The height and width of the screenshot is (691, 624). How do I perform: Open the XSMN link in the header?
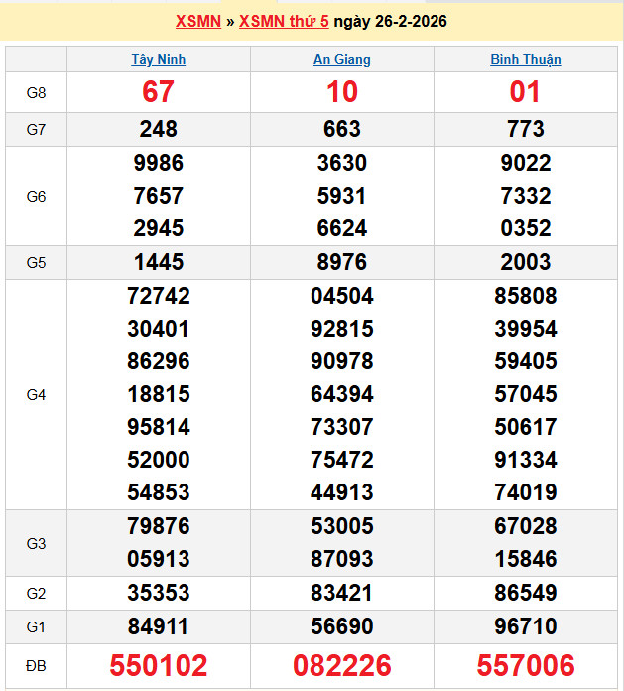coord(197,22)
